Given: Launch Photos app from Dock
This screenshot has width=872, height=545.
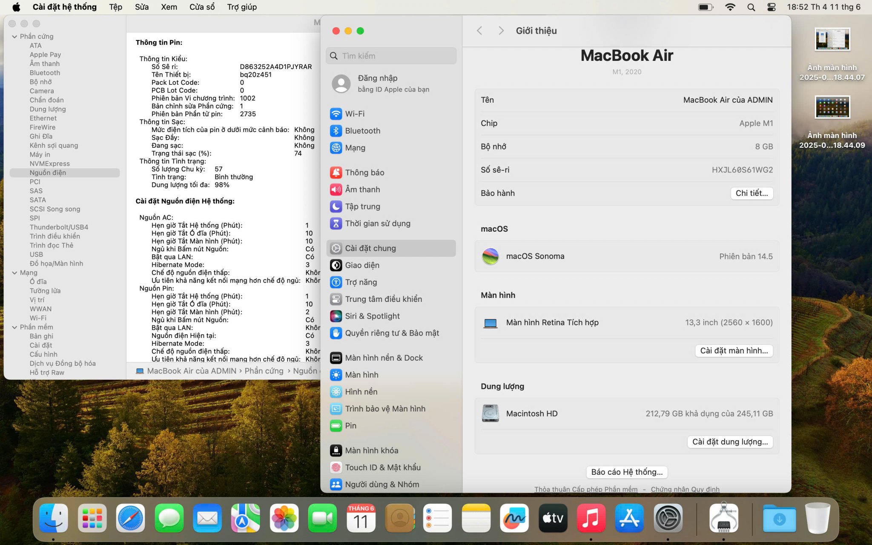Looking at the screenshot, I should (284, 518).
